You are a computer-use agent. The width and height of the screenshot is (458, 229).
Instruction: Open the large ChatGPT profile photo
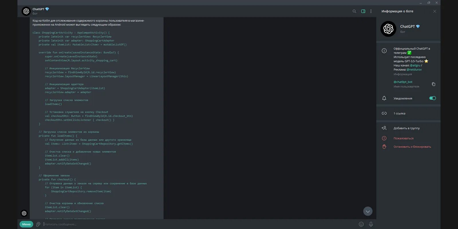tap(388, 29)
